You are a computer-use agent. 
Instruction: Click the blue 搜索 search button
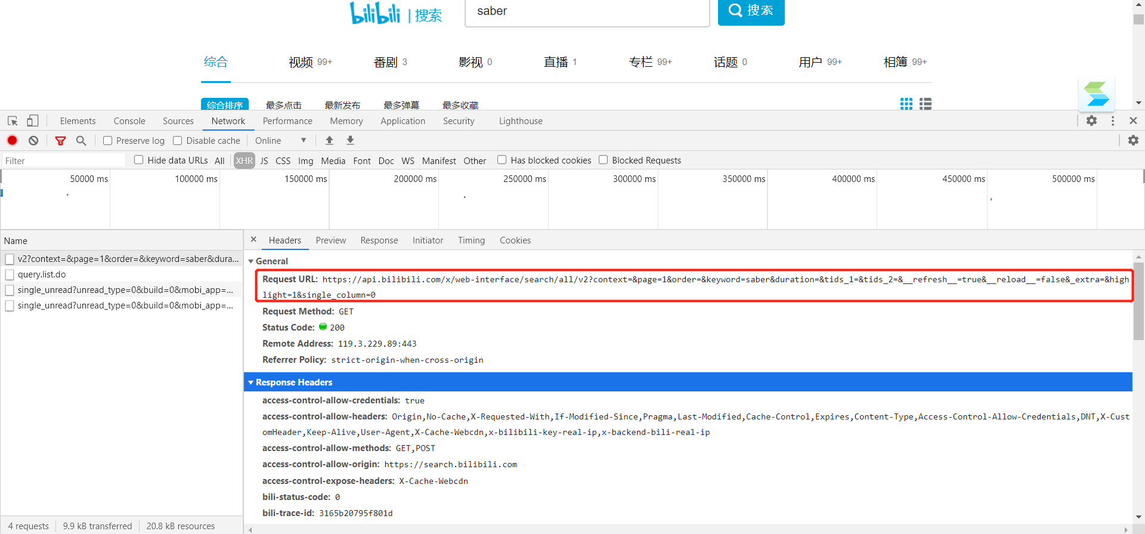click(751, 11)
